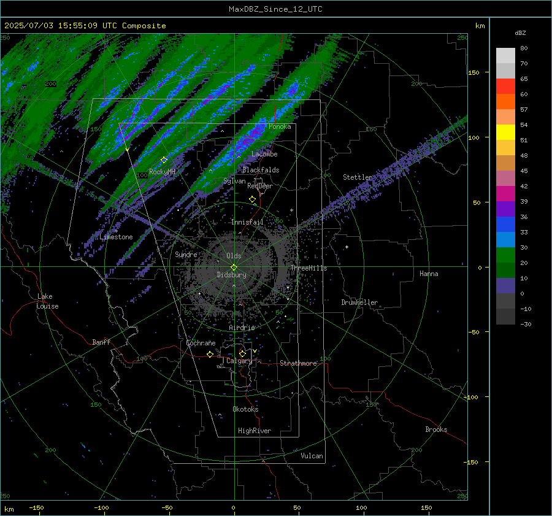Click the km unit label at top right
The width and height of the screenshot is (552, 516).
480,26
